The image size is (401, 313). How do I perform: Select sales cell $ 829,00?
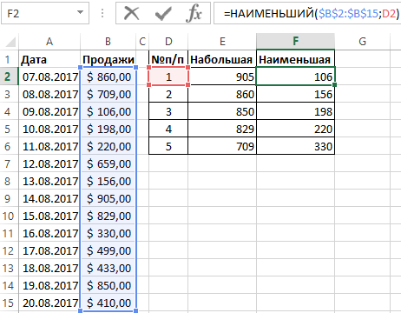click(108, 216)
